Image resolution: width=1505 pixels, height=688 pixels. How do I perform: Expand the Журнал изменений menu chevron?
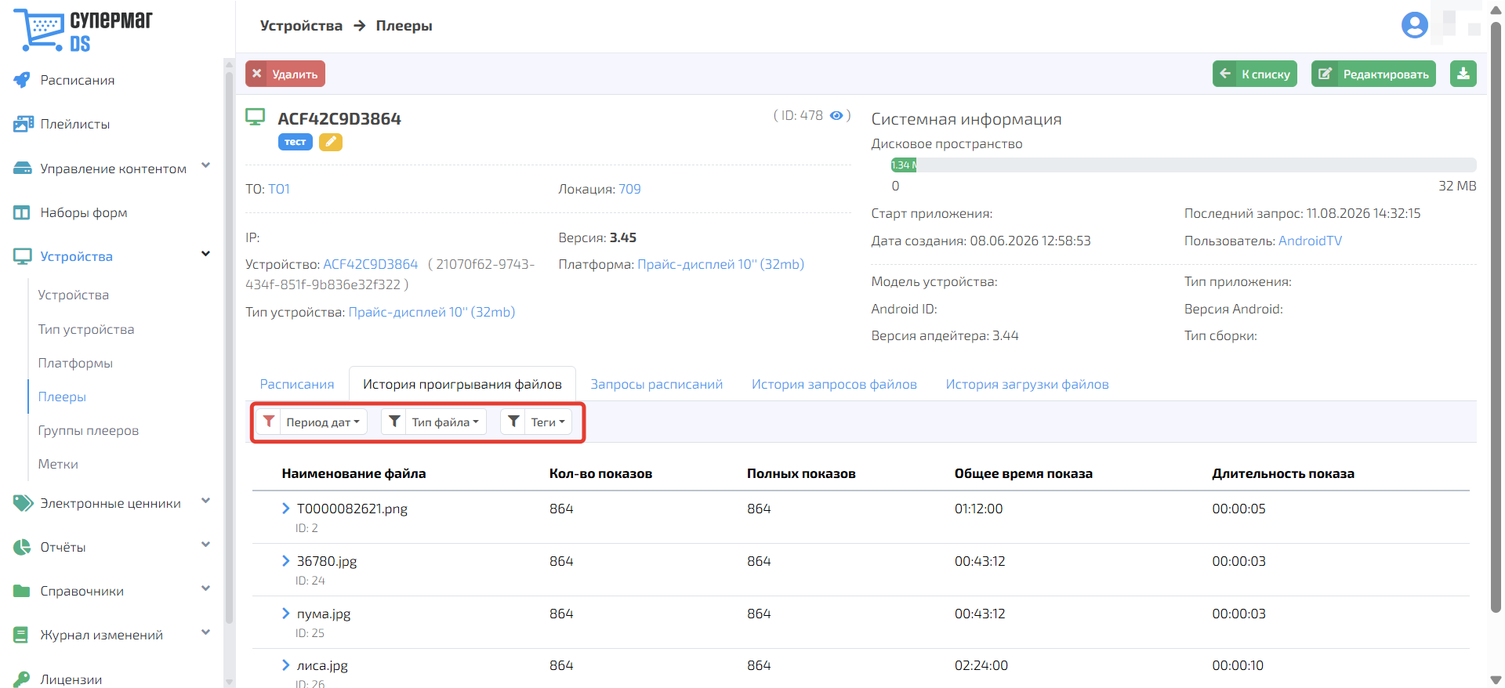coord(206,632)
